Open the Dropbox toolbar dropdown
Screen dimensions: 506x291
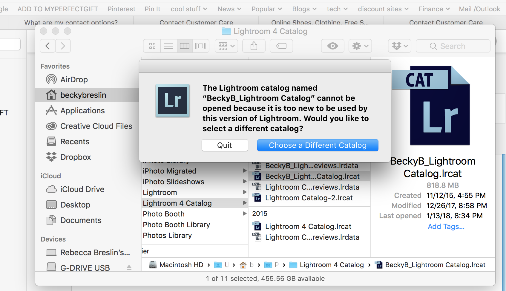[400, 46]
